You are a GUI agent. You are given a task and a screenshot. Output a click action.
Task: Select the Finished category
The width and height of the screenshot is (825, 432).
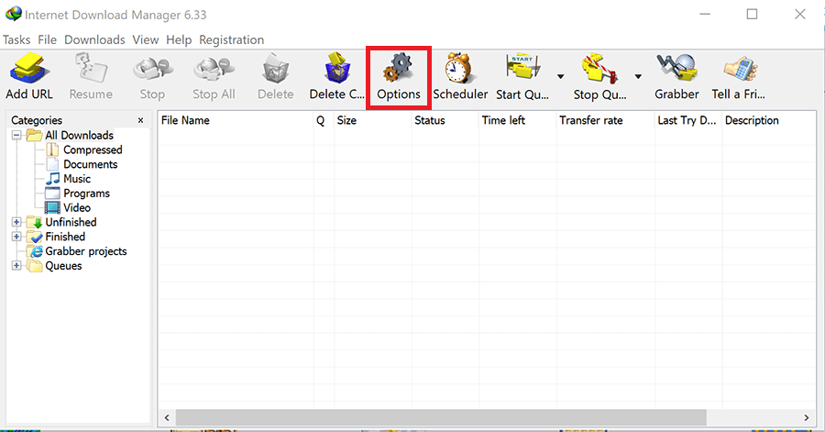click(65, 237)
